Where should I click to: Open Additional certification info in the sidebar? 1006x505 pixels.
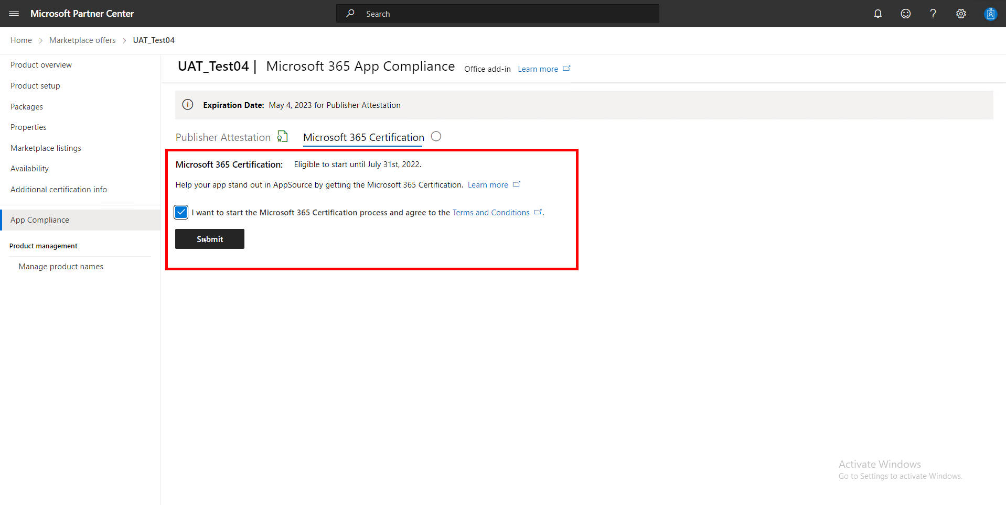[x=59, y=190]
